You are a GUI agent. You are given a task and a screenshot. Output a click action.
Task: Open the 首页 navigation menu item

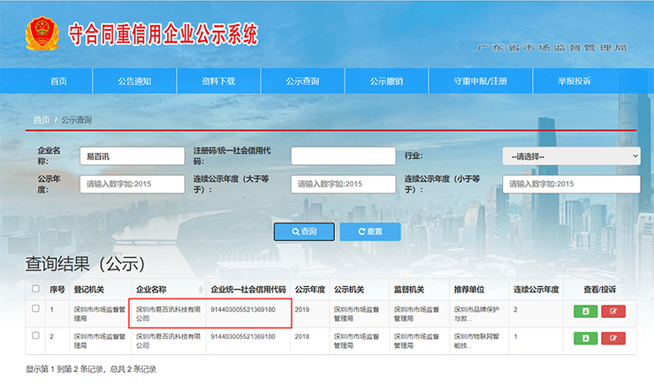click(58, 81)
